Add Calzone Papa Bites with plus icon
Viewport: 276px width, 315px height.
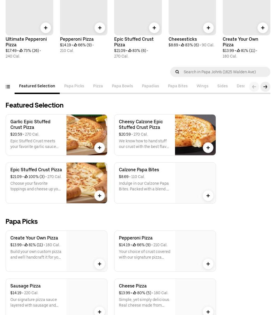coord(208,196)
